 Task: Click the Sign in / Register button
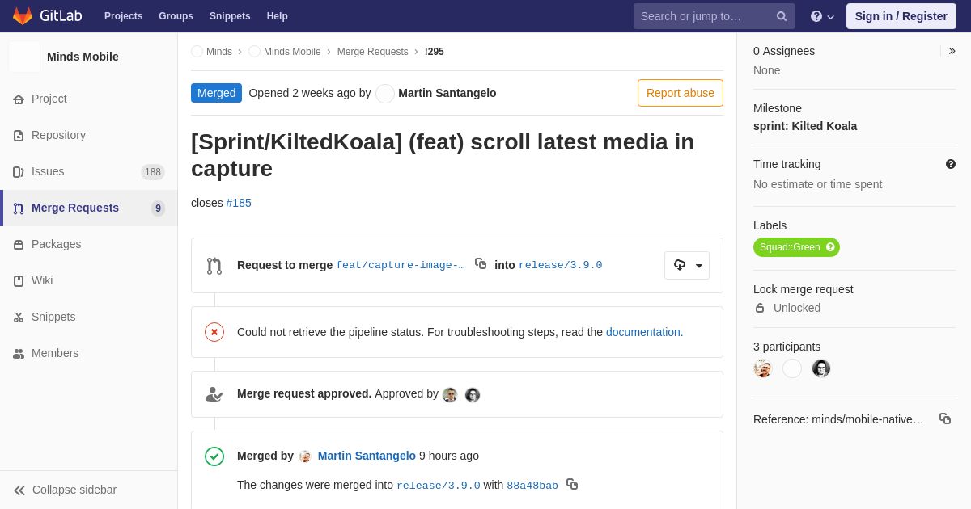tap(901, 16)
